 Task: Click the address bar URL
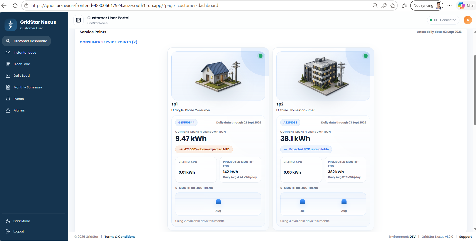(125, 6)
